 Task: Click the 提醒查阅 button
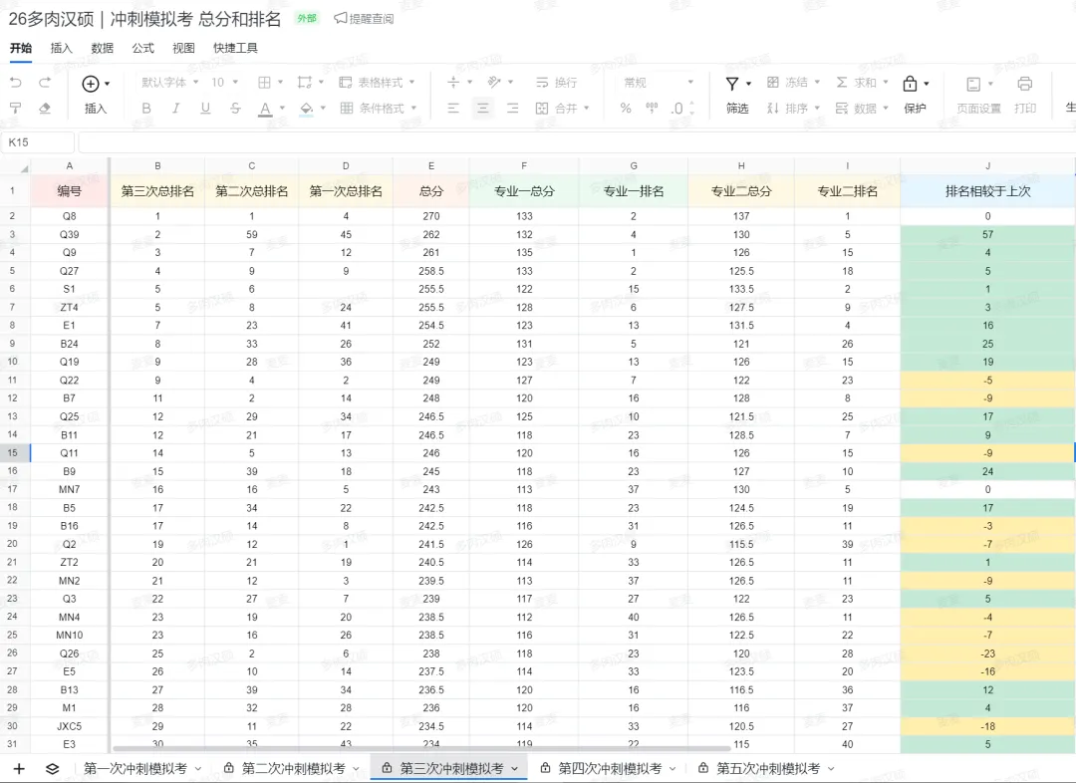pos(364,19)
